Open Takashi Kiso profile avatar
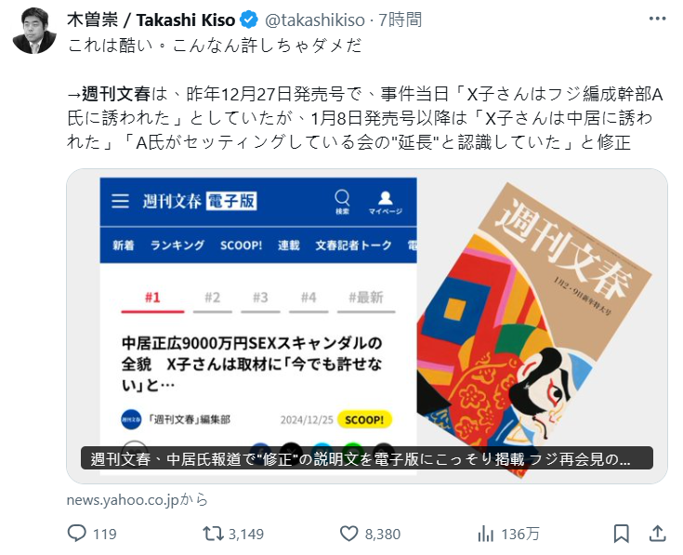 pyautogui.click(x=34, y=31)
